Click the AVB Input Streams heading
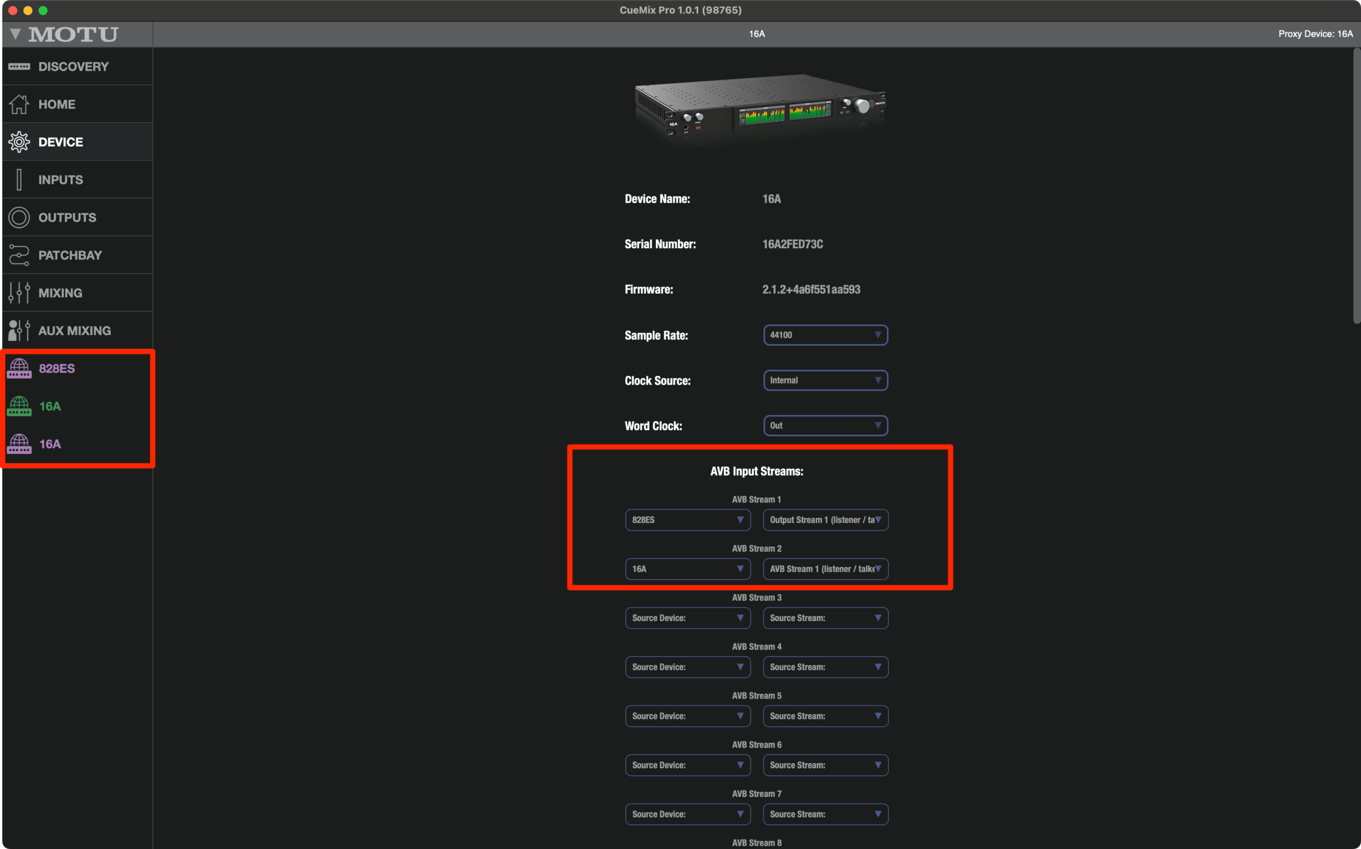Viewport: 1361px width, 849px height. tap(757, 471)
